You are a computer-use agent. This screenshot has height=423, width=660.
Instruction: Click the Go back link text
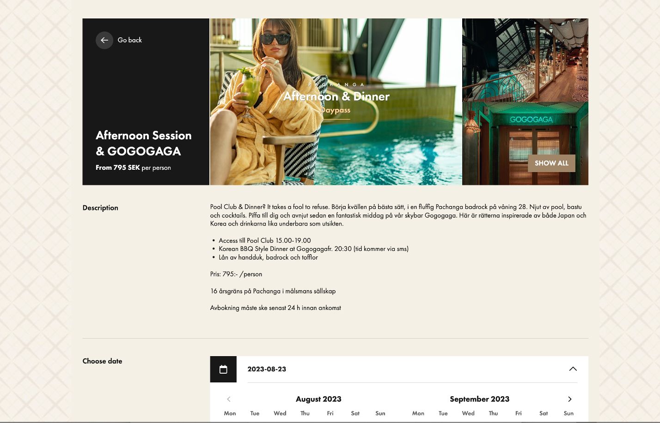[130, 40]
